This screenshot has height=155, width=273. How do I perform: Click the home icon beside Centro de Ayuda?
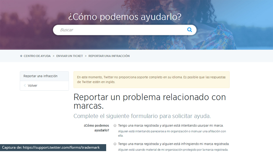pyautogui.click(x=21, y=56)
